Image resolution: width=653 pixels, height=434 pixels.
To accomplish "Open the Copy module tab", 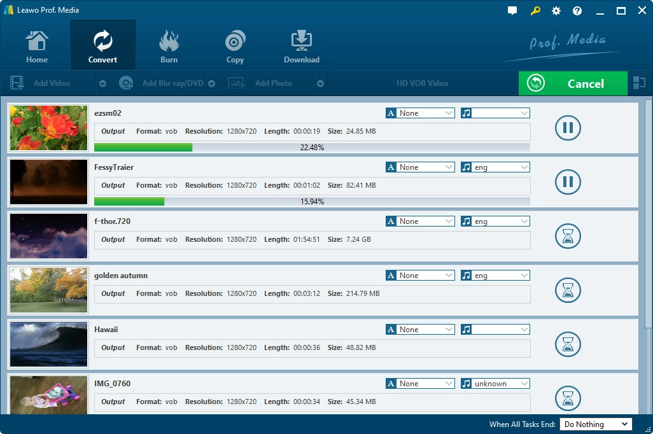I will click(x=235, y=46).
